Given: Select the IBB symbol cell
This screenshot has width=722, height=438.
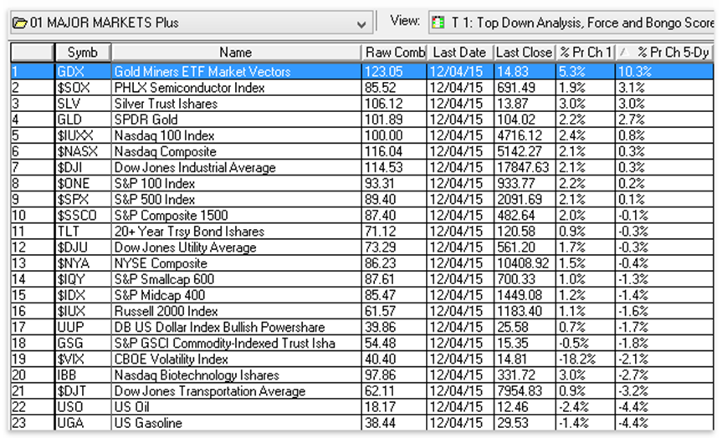Looking at the screenshot, I should click(83, 375).
